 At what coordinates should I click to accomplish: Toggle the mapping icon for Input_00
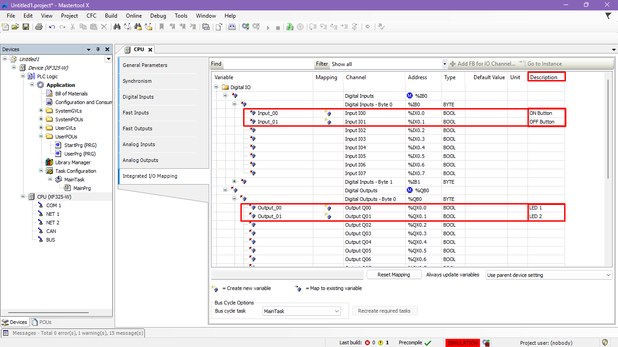tap(328, 113)
